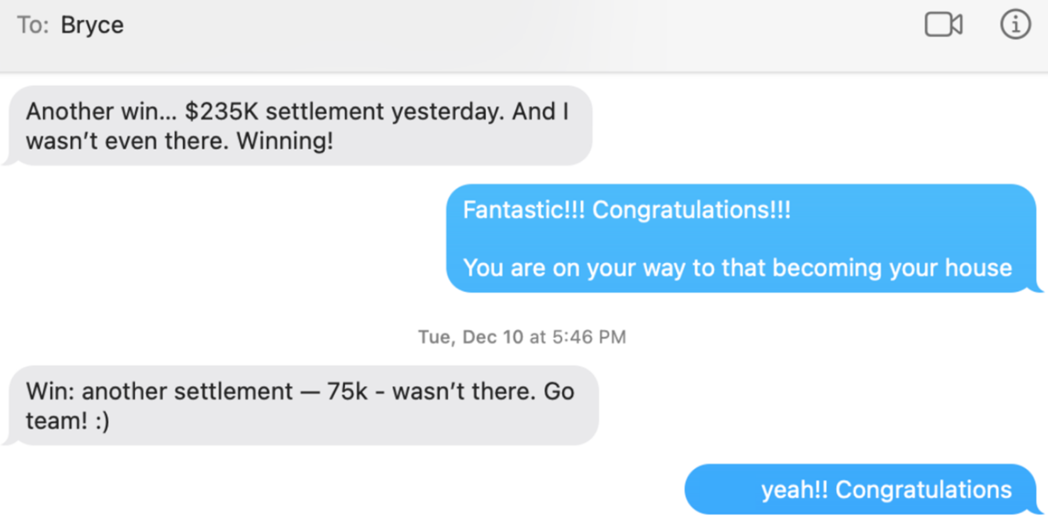Click the "team! :)" text
The height and width of the screenshot is (521, 1048).
tap(68, 421)
